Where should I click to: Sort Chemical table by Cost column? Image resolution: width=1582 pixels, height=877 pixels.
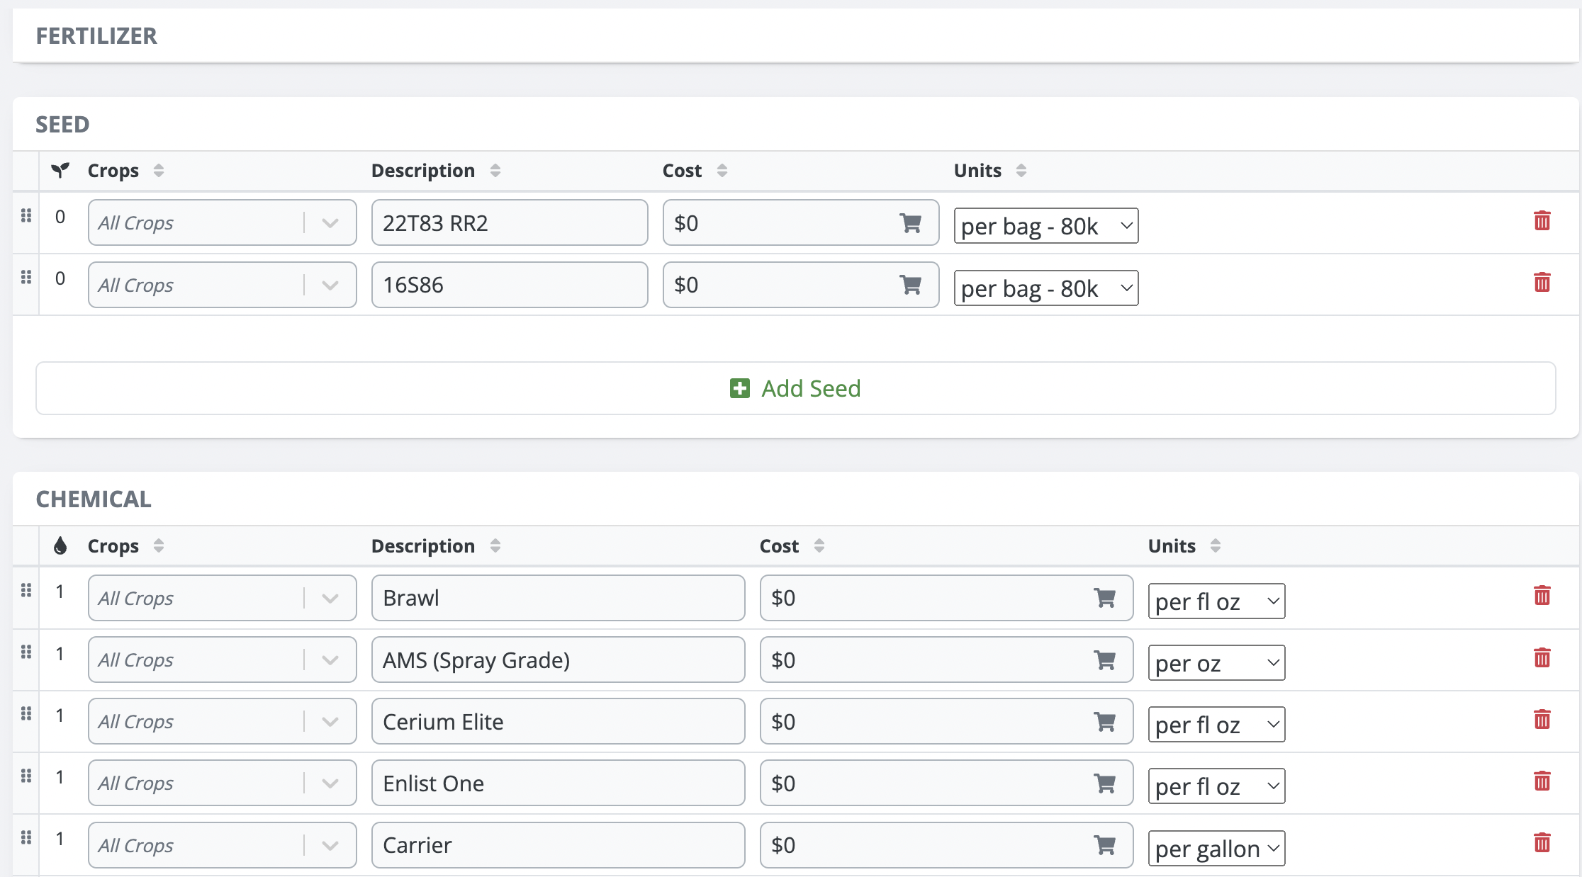pyautogui.click(x=819, y=546)
